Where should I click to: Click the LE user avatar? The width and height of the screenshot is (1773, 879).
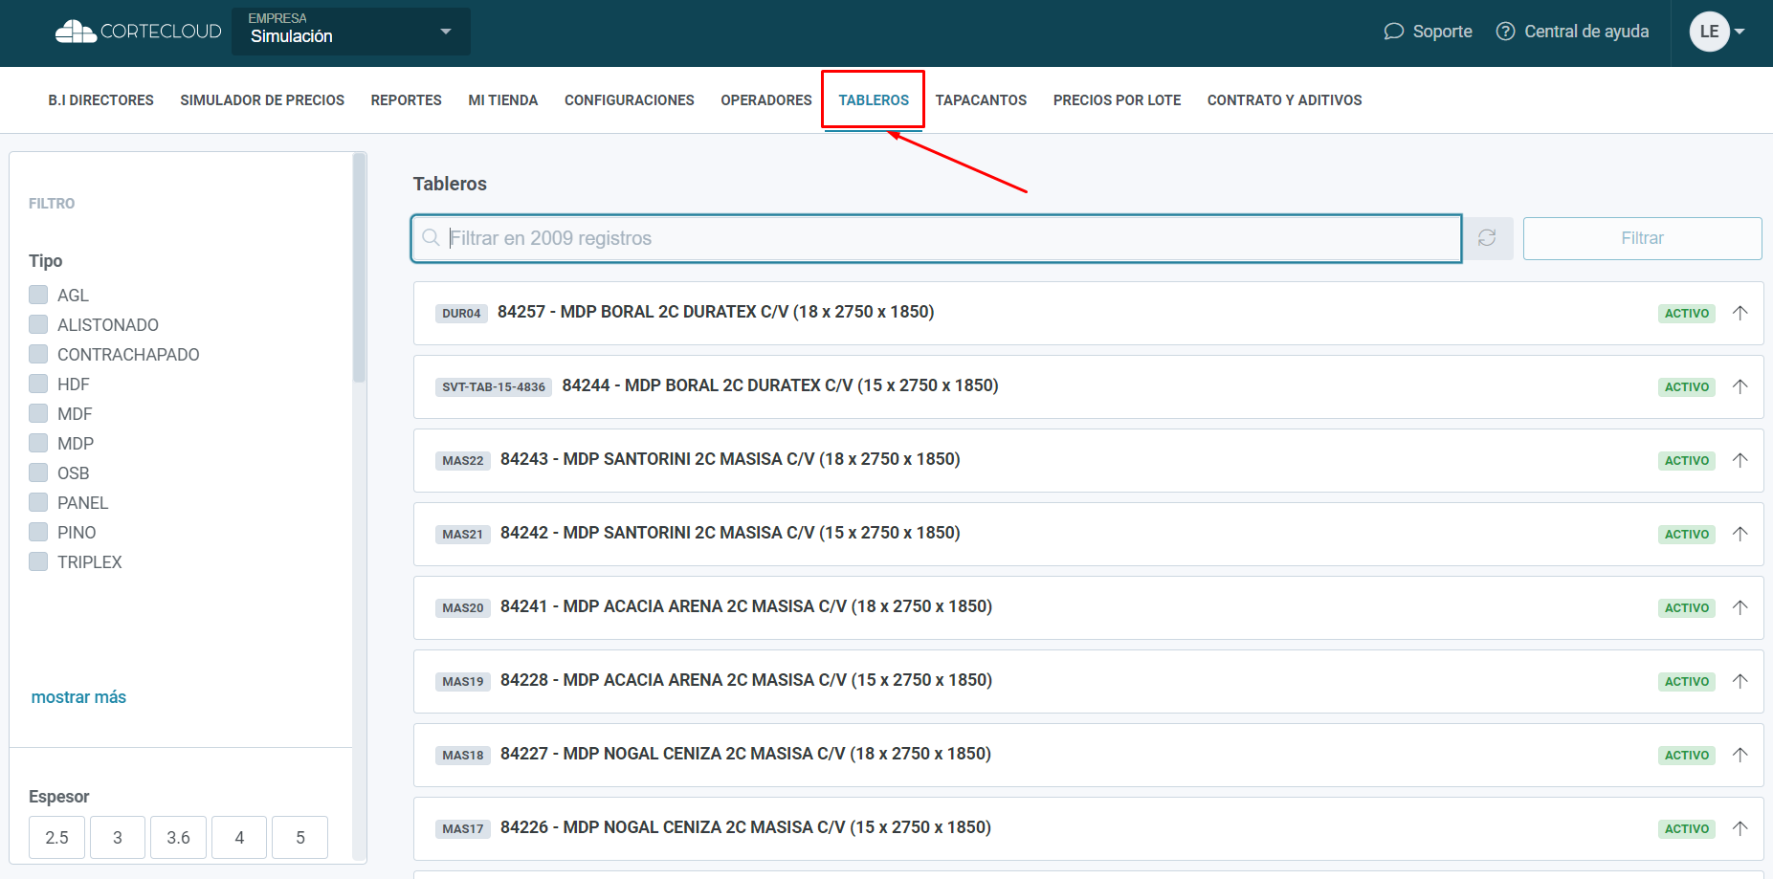1709,32
